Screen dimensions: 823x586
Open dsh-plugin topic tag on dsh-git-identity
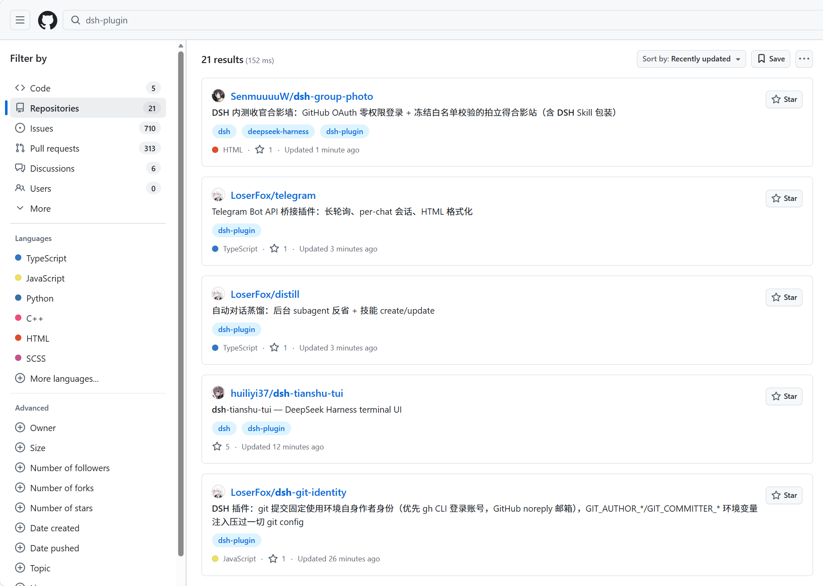point(237,540)
